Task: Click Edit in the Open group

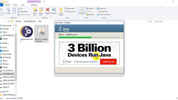Action: [x=89, y=12]
